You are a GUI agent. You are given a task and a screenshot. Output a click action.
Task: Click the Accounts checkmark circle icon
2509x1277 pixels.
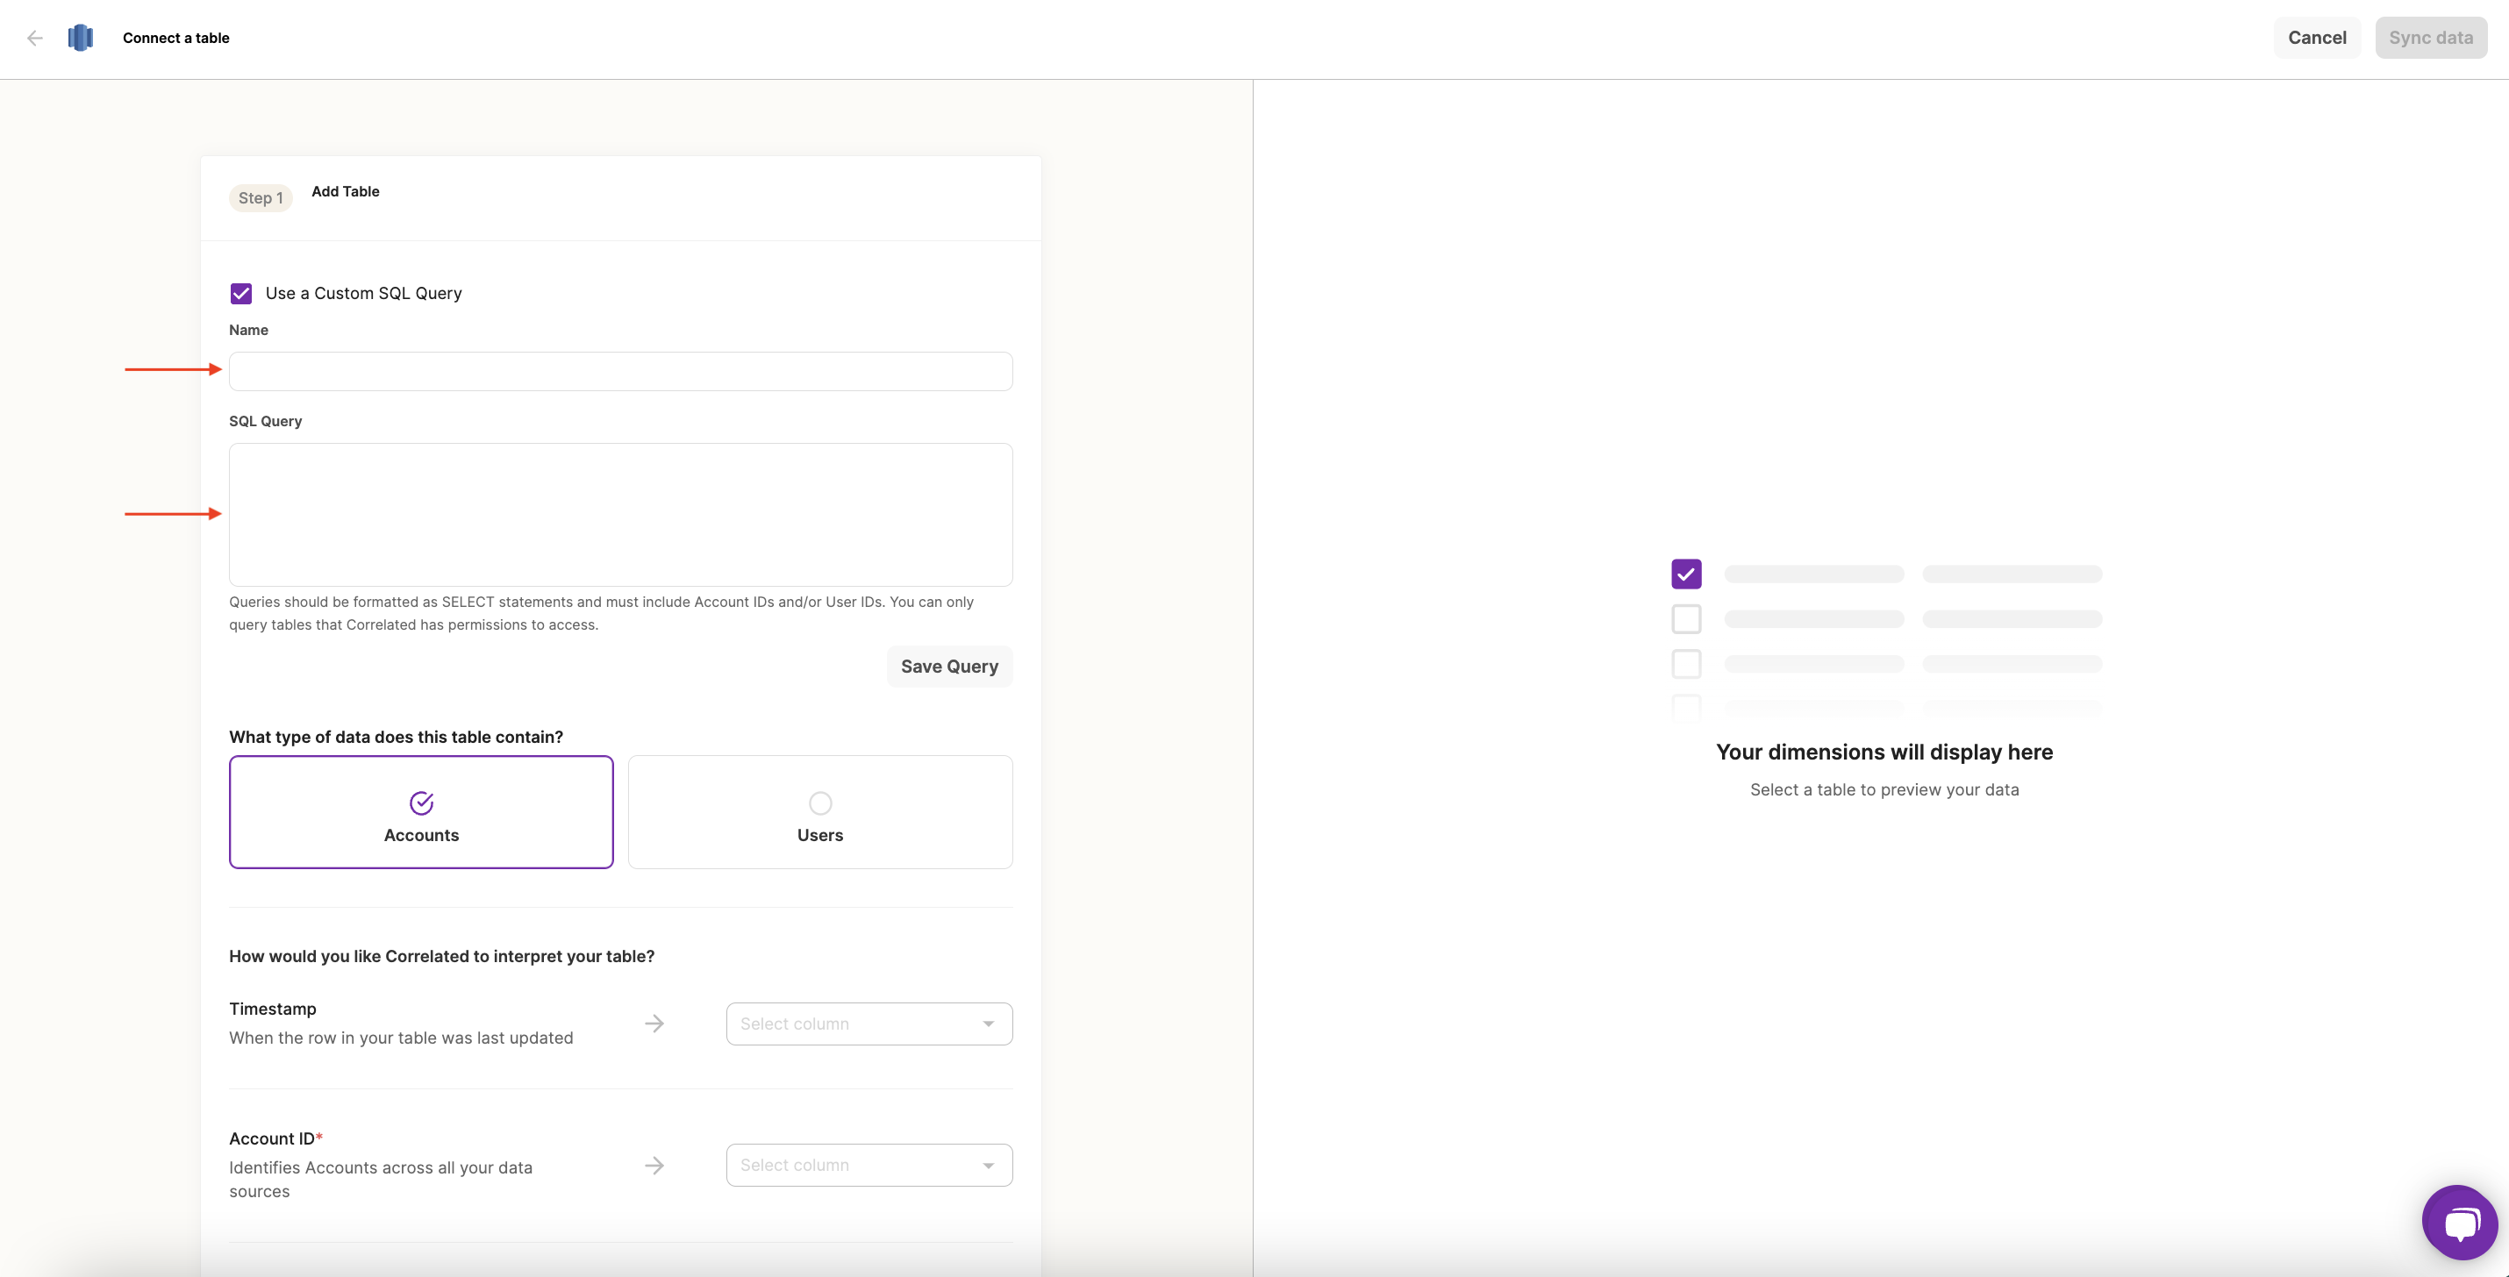point(421,803)
